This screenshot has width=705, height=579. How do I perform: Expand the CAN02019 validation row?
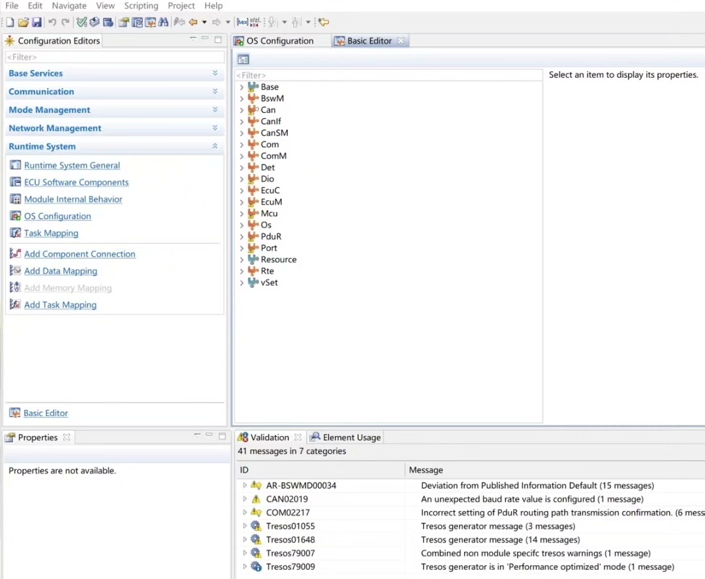pyautogui.click(x=245, y=499)
